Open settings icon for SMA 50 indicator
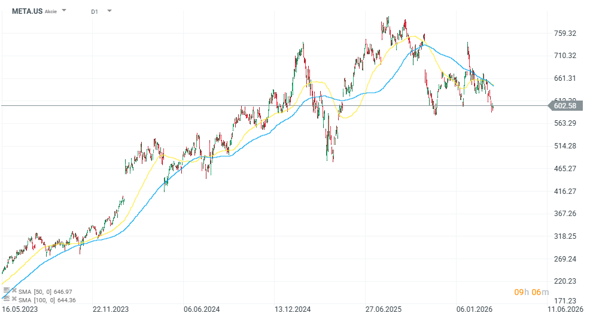 (7, 290)
